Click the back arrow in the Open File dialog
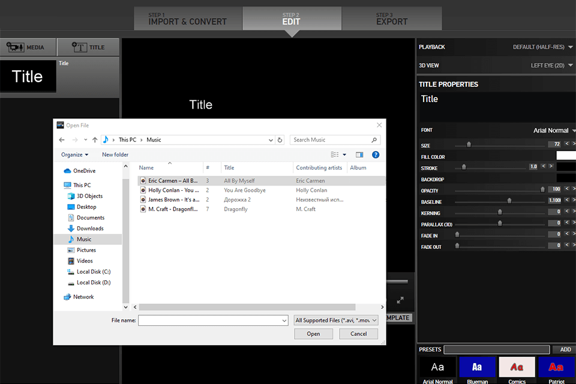 [62, 139]
